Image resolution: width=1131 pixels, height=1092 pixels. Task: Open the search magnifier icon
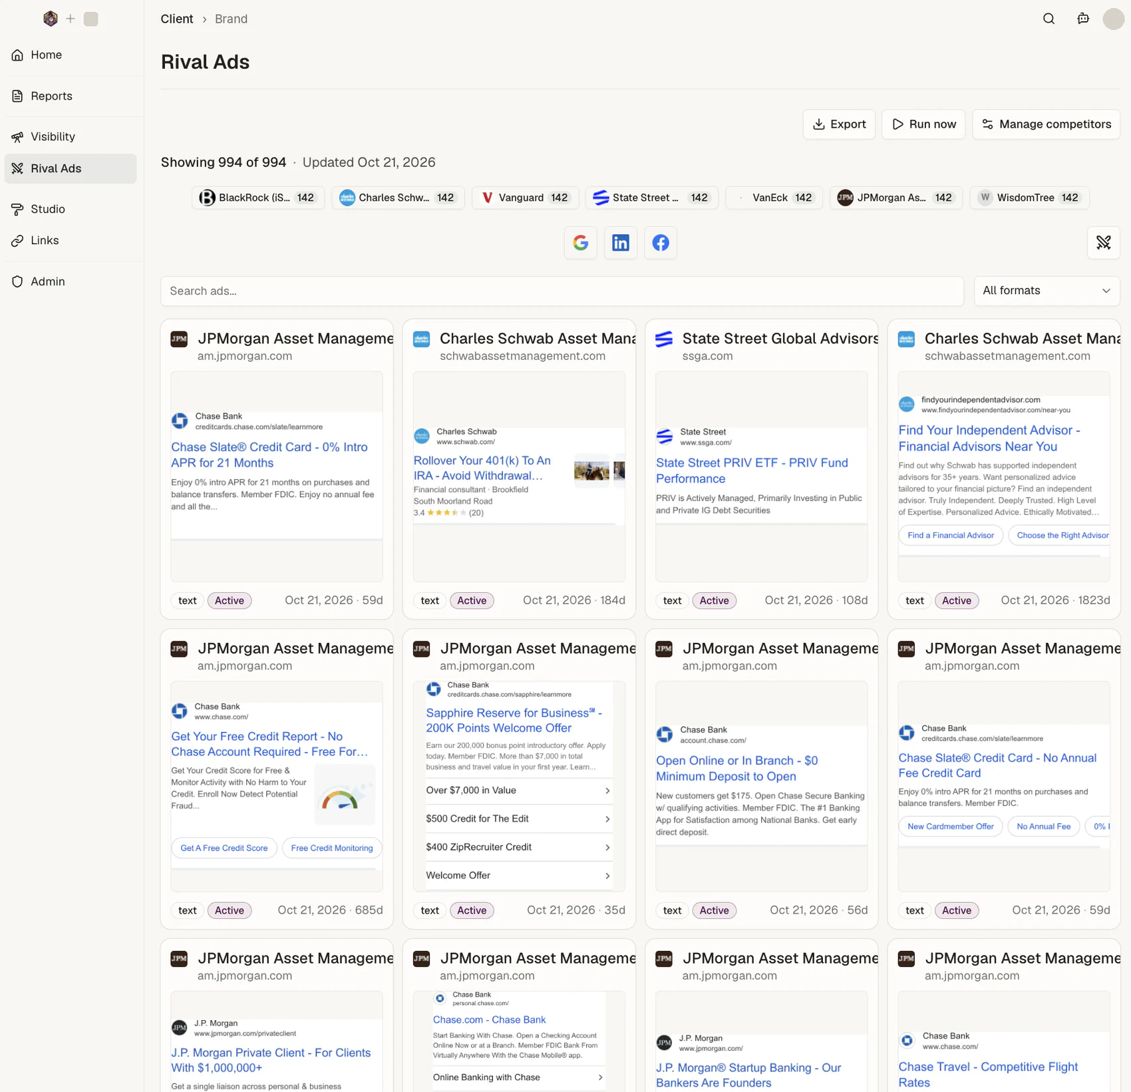pos(1049,19)
